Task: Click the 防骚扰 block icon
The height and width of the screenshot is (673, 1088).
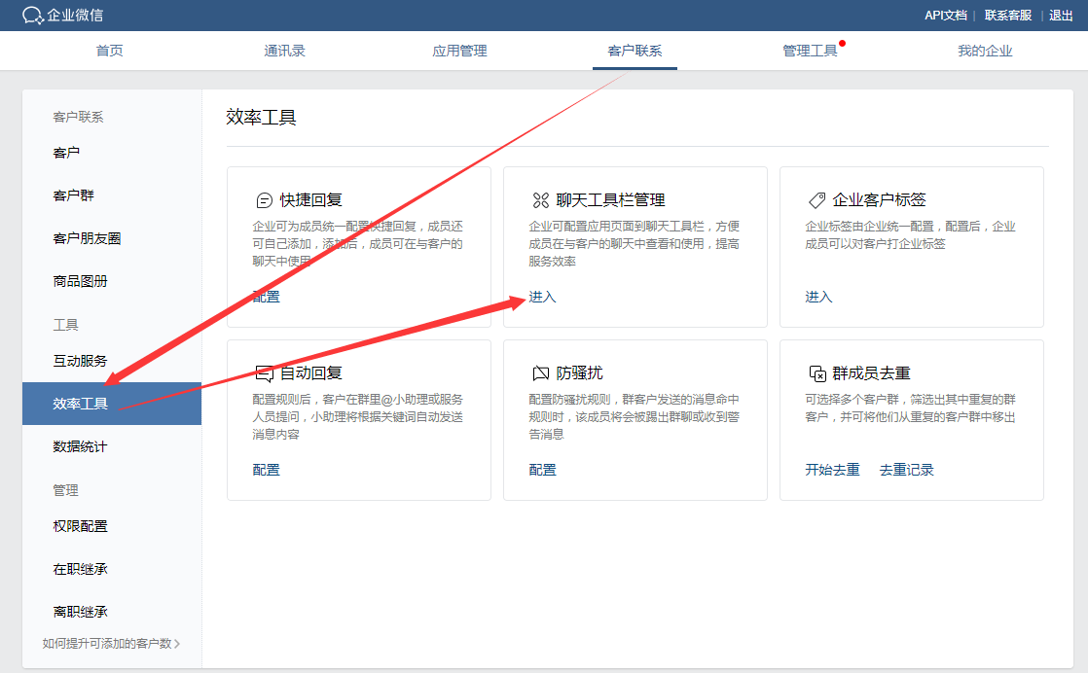Action: click(540, 373)
